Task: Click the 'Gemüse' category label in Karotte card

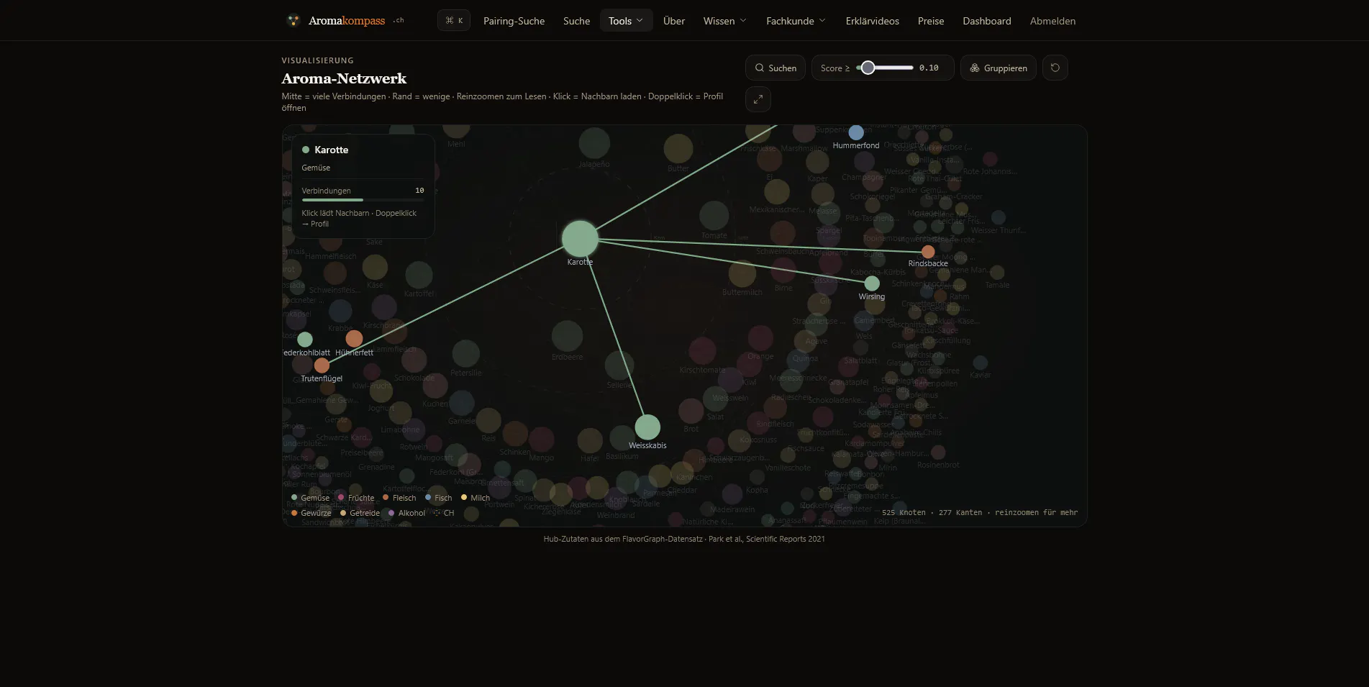Action: pyautogui.click(x=316, y=168)
